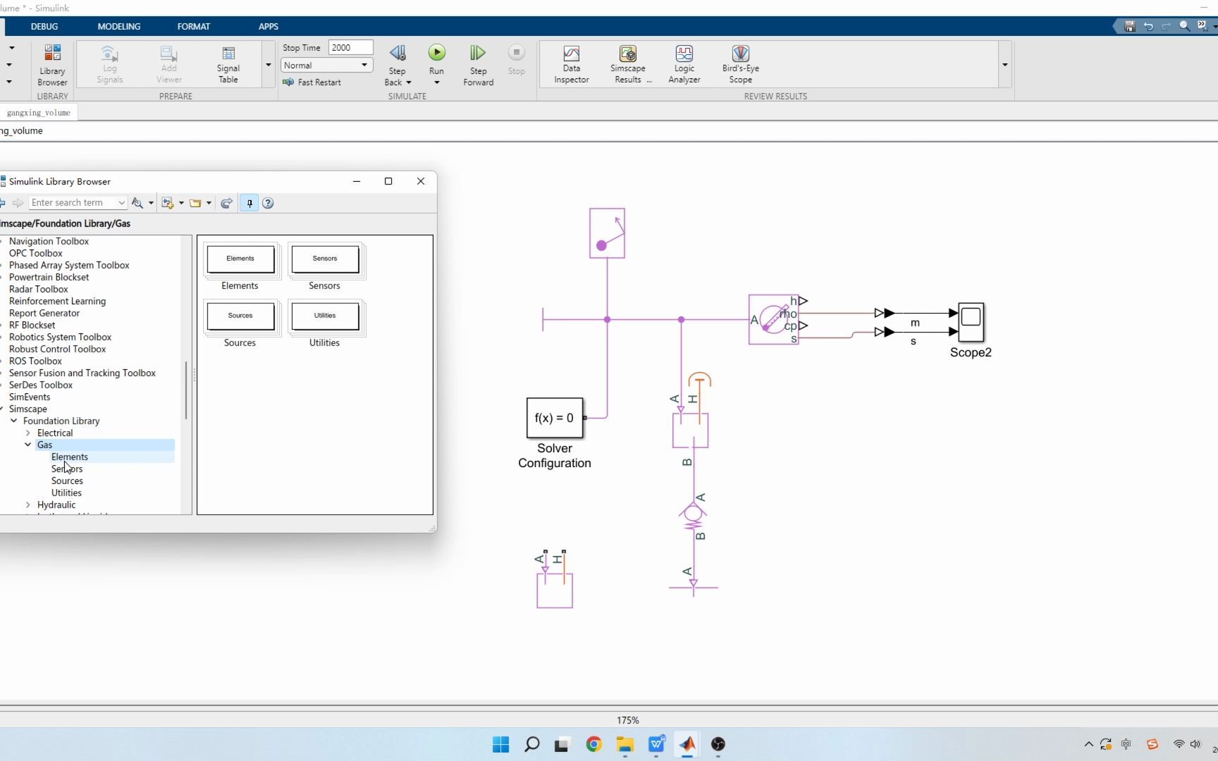Toggle the stay-on-top pin icon

[249, 203]
